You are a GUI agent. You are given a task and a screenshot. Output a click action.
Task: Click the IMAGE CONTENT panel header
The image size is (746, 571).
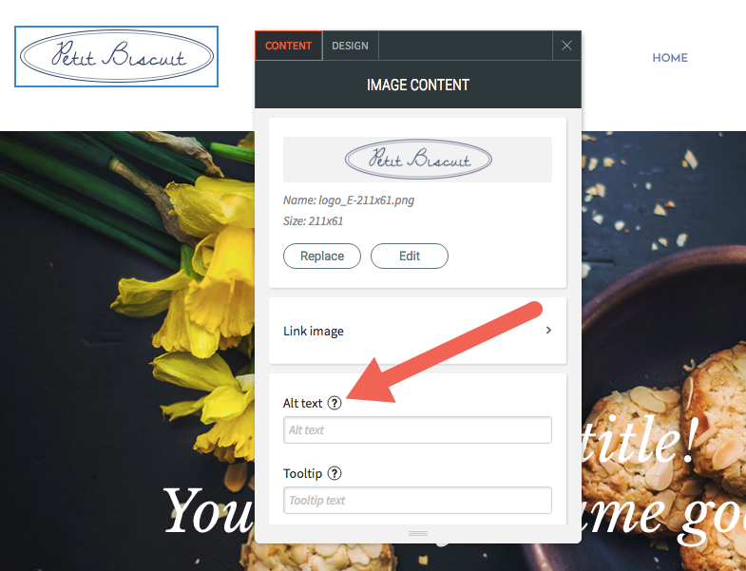coord(418,85)
